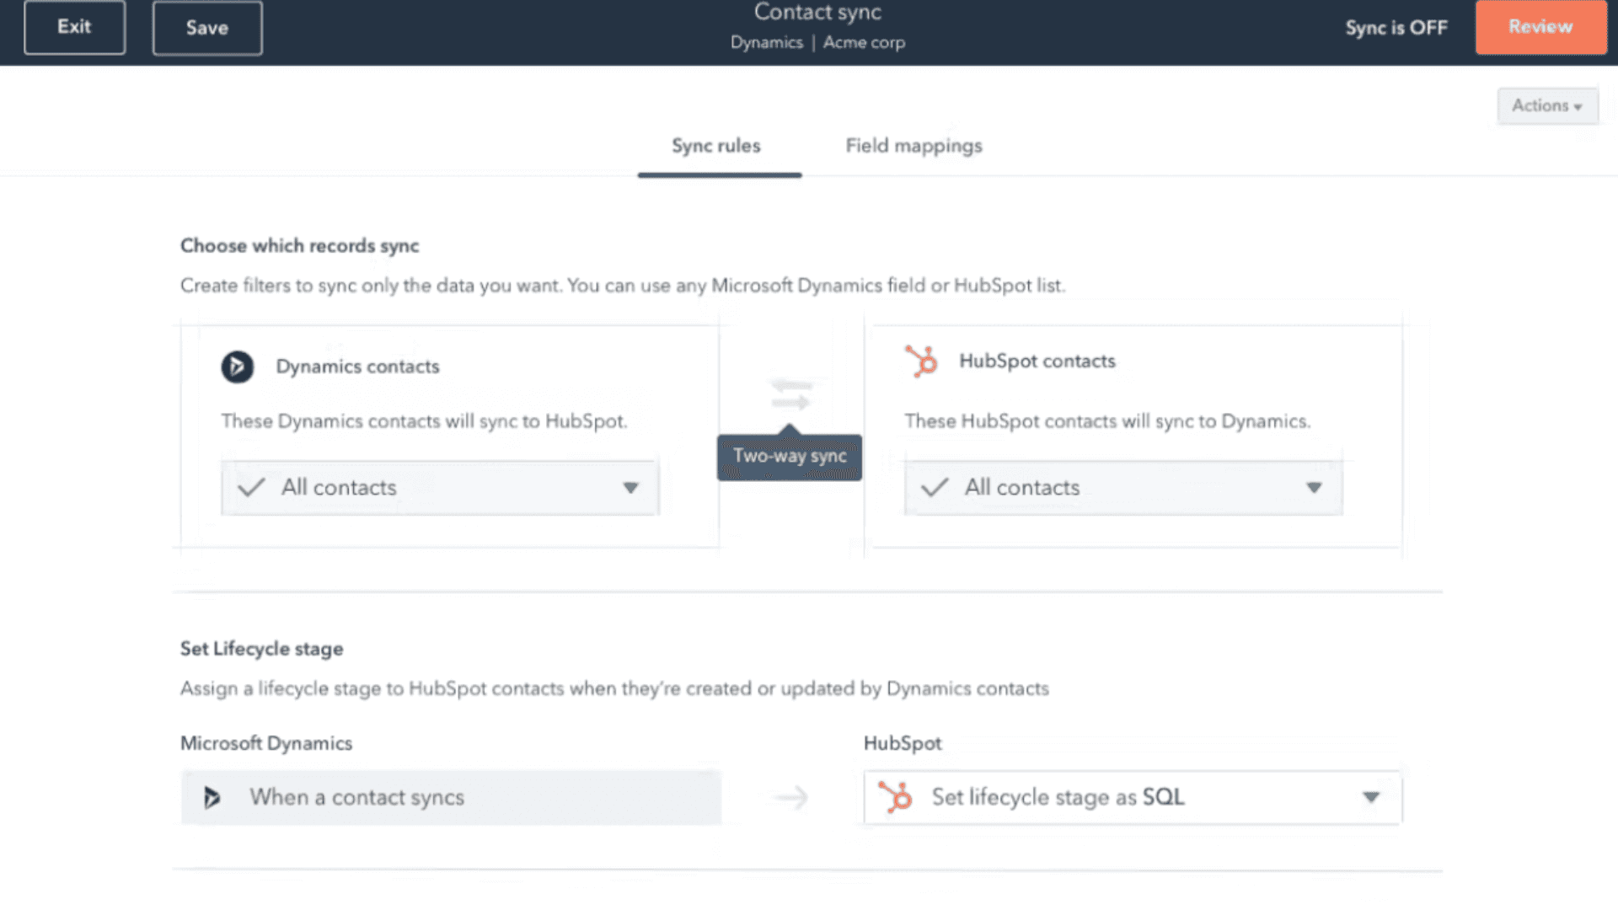Click the Dynamics contacts logo icon

pyautogui.click(x=237, y=367)
